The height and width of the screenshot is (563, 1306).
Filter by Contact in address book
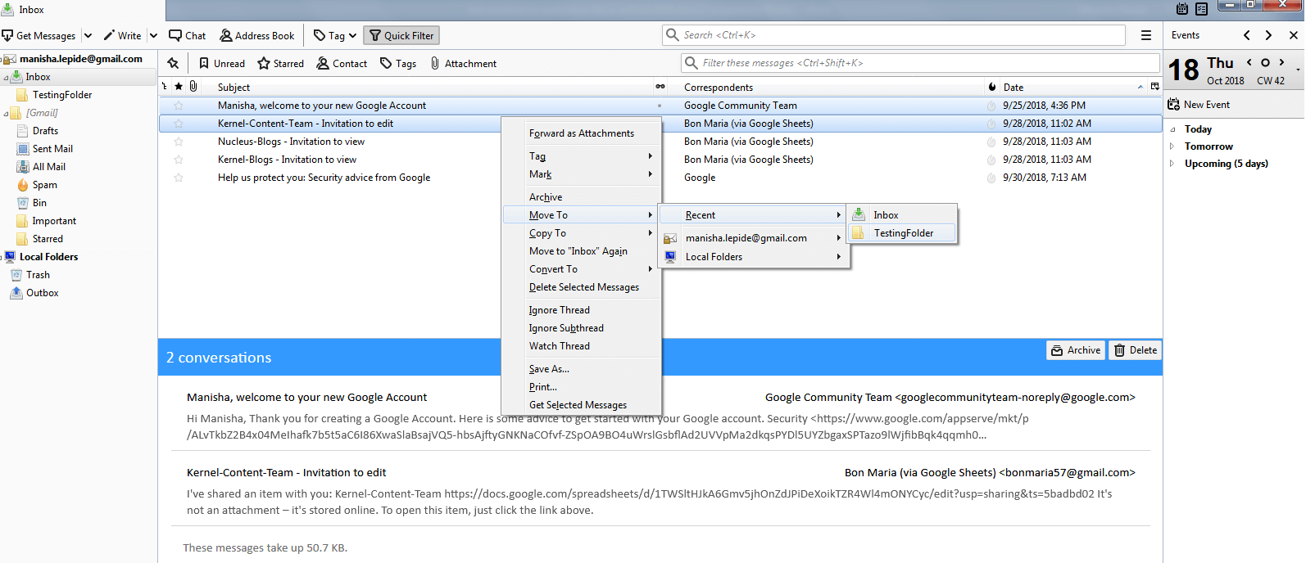click(x=342, y=63)
